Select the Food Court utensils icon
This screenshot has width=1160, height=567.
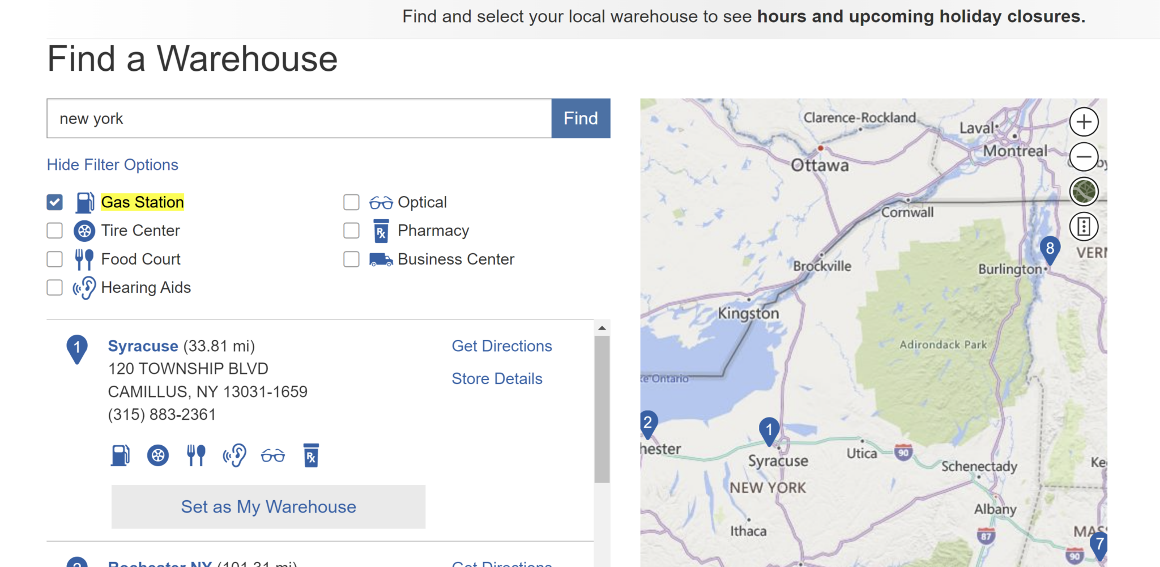click(84, 259)
